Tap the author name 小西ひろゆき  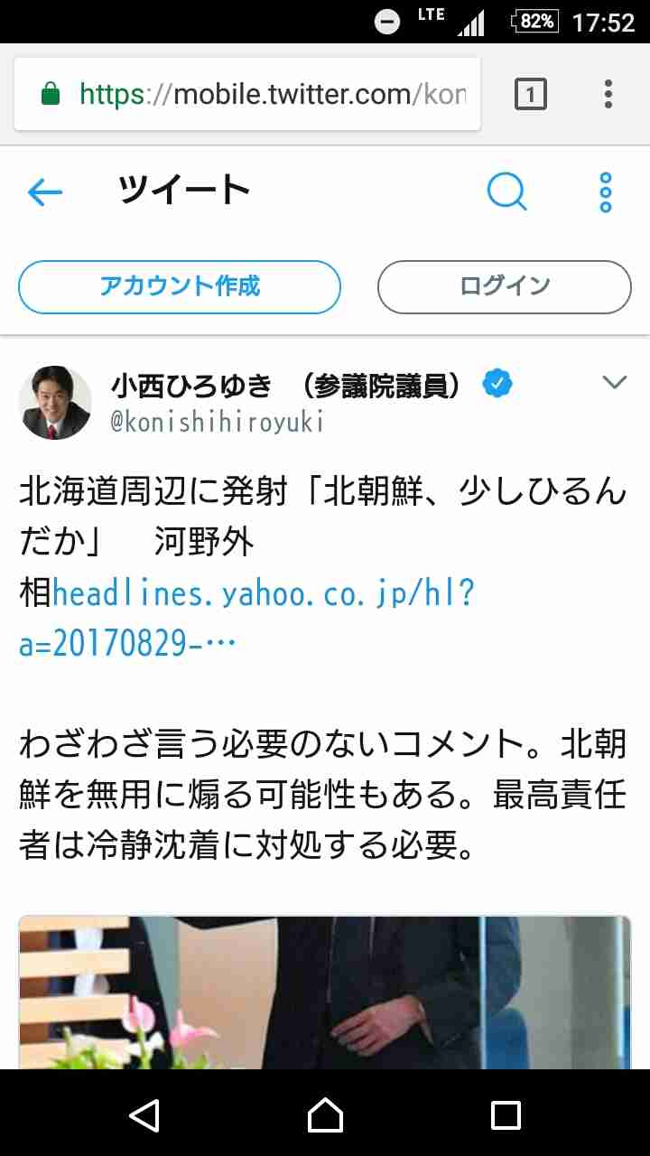pyautogui.click(x=191, y=386)
